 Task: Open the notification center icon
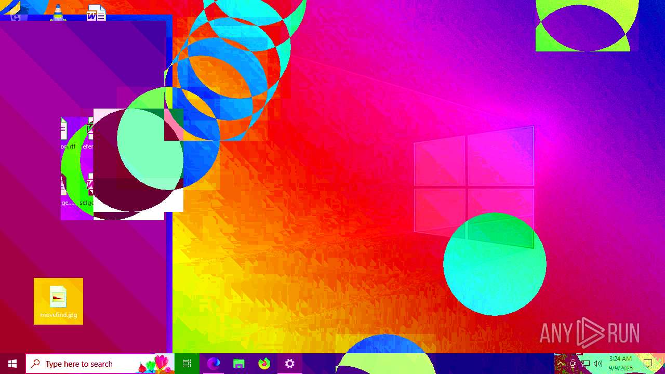click(x=648, y=364)
